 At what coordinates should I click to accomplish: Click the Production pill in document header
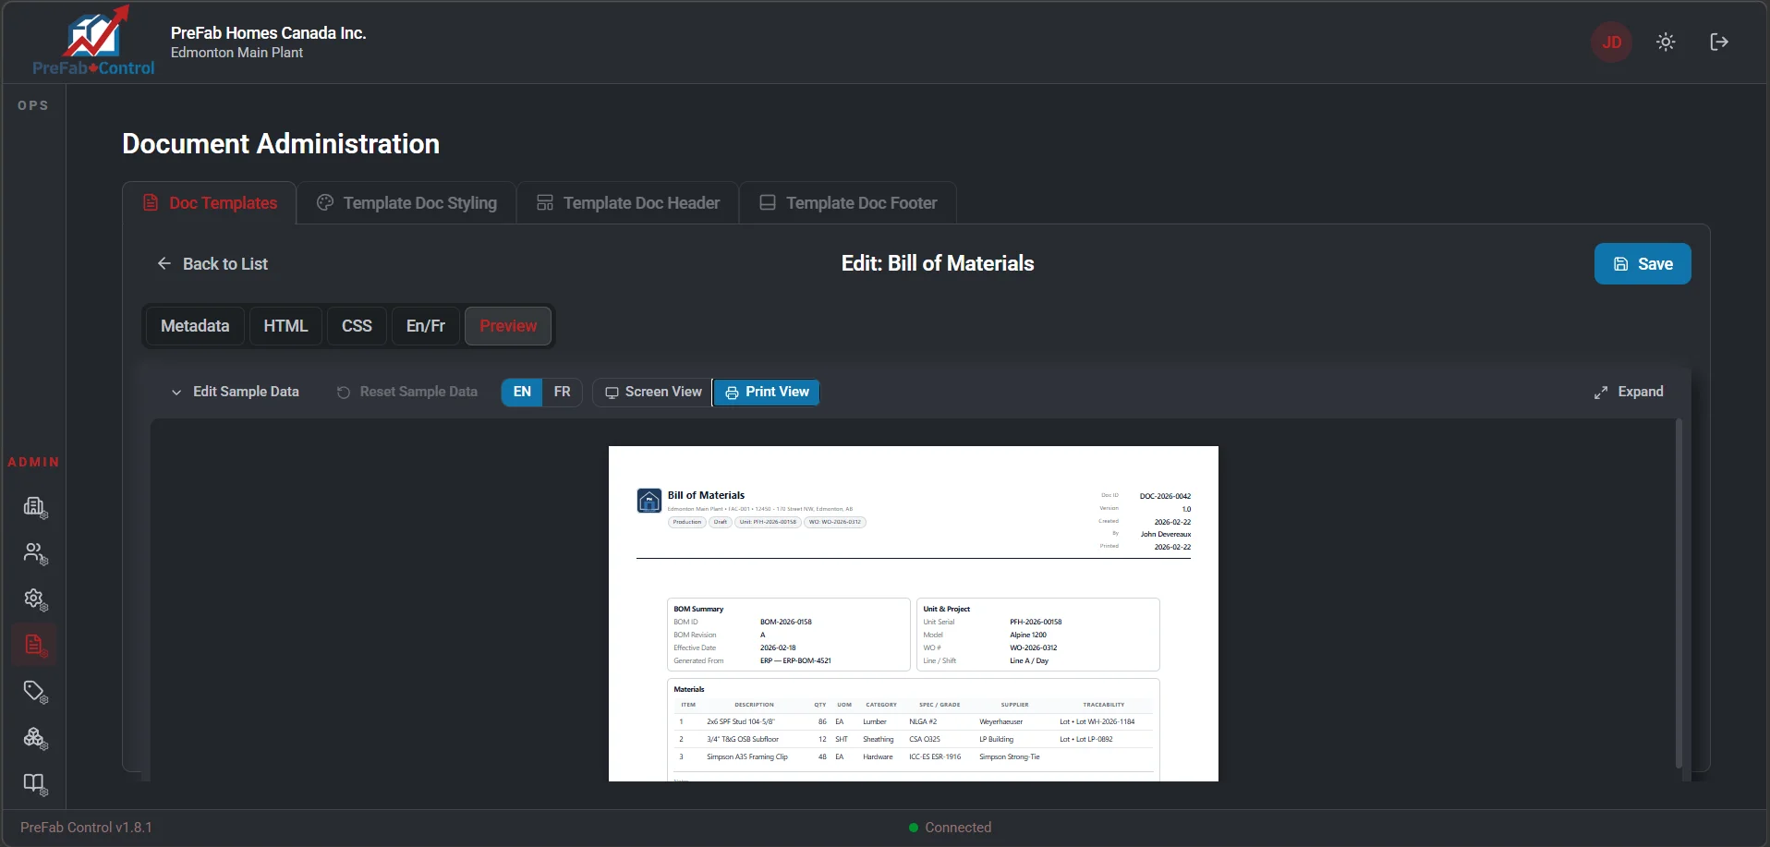[x=687, y=522]
